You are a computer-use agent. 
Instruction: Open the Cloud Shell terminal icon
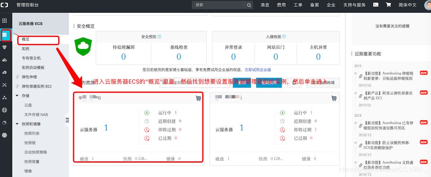pos(375,5)
